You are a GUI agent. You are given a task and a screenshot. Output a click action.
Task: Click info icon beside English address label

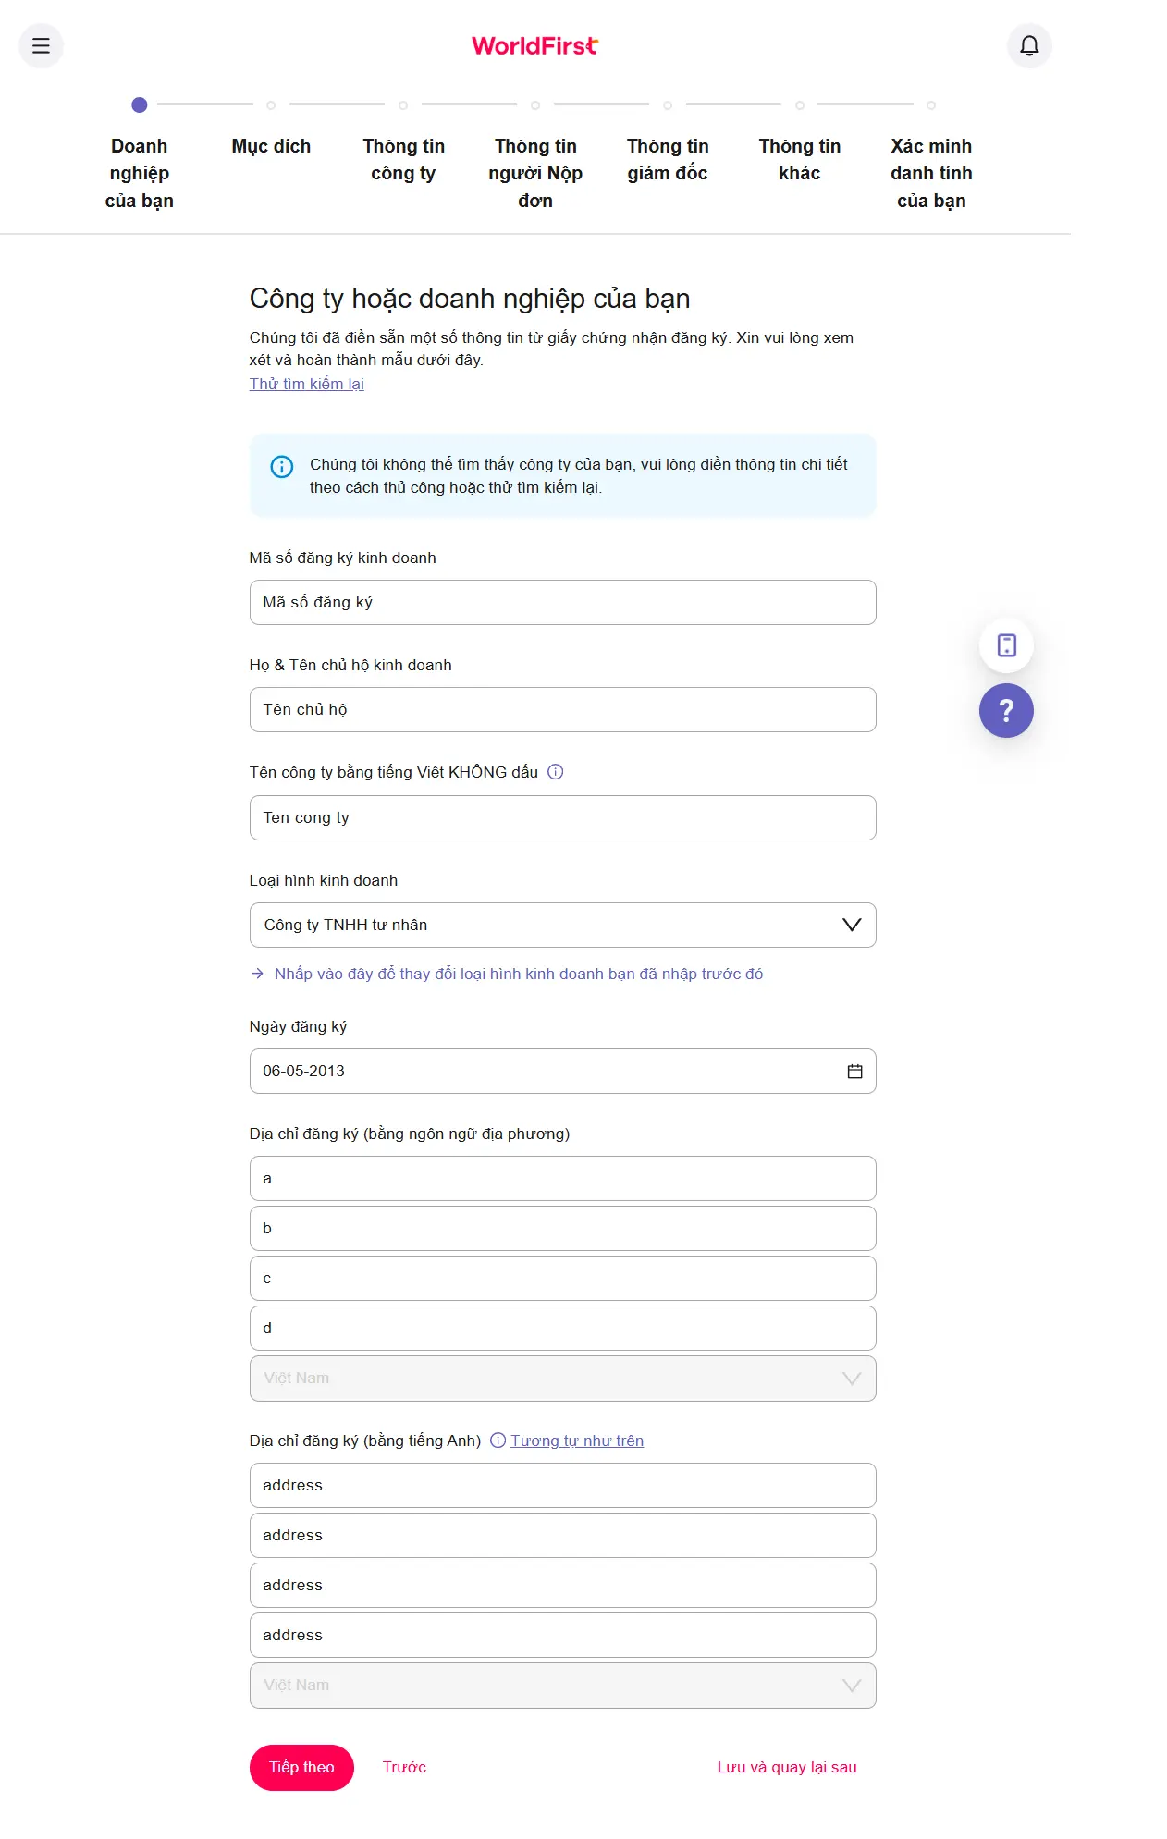(498, 1440)
